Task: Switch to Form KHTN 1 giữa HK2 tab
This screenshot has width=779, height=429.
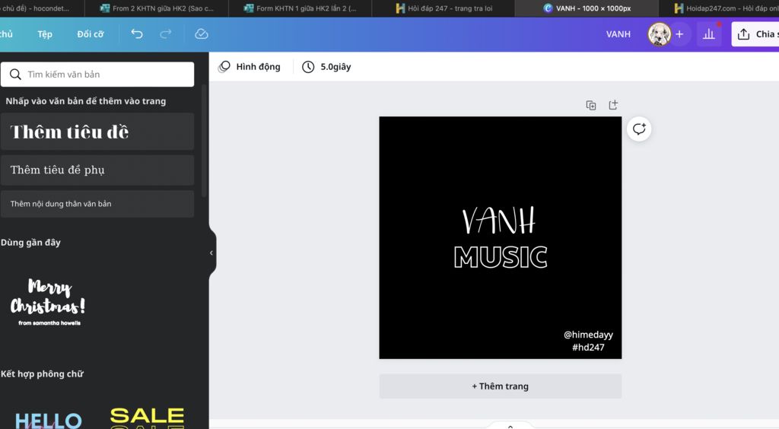Action: pos(300,8)
